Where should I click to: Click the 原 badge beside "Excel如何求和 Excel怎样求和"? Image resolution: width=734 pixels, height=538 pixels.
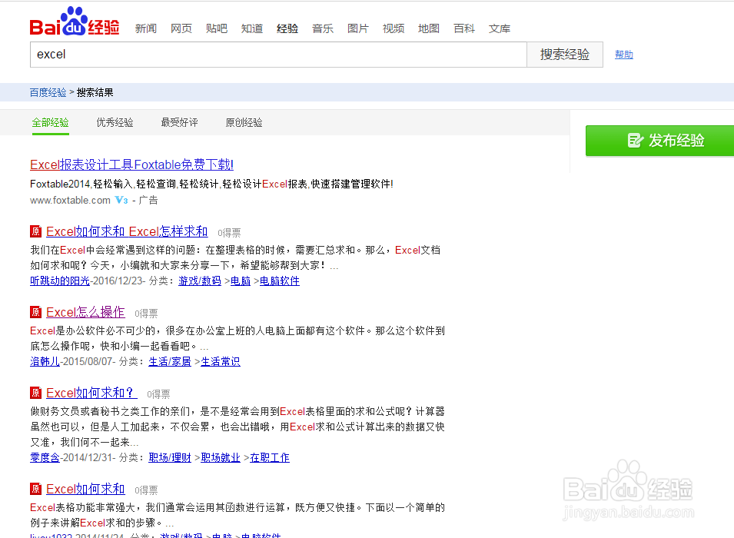pos(35,231)
